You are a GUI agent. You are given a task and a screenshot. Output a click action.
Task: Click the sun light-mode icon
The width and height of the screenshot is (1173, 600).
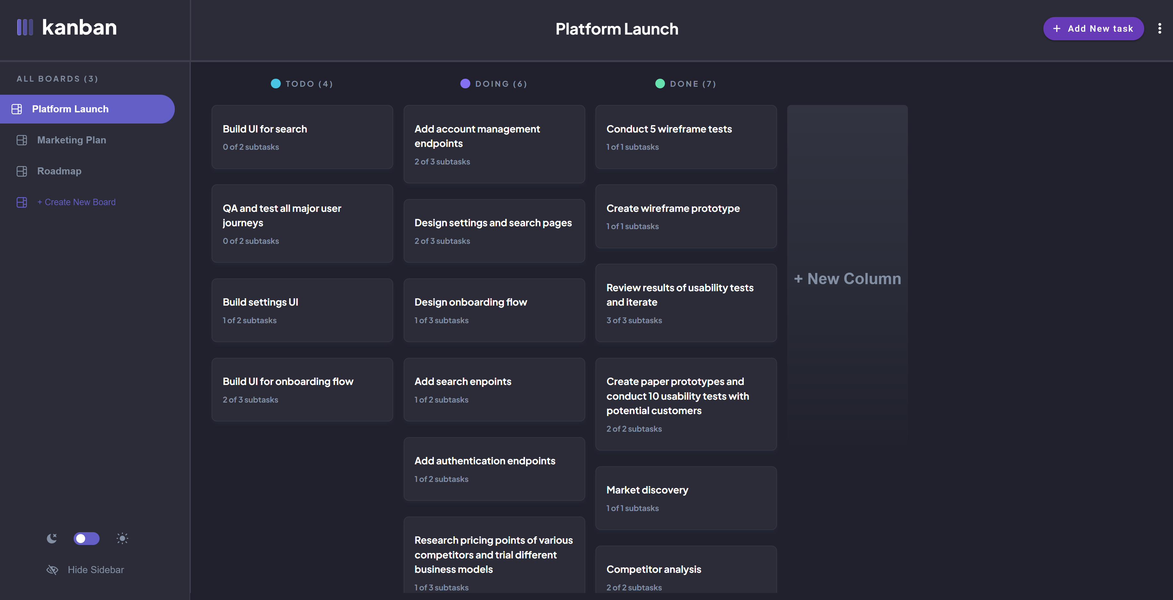tap(122, 539)
